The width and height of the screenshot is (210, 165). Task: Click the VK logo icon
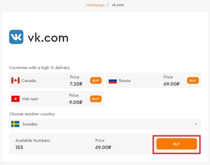16,37
